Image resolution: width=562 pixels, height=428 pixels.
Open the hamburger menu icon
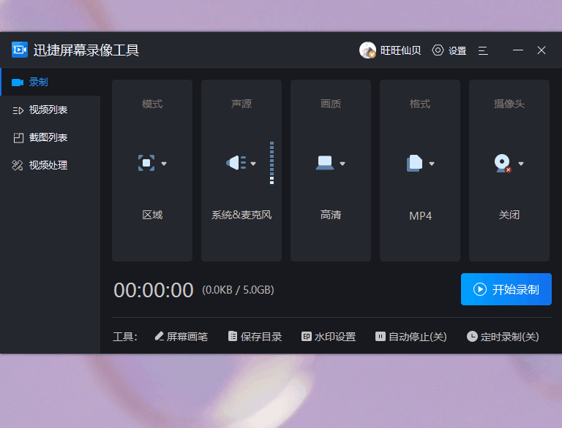[483, 51]
